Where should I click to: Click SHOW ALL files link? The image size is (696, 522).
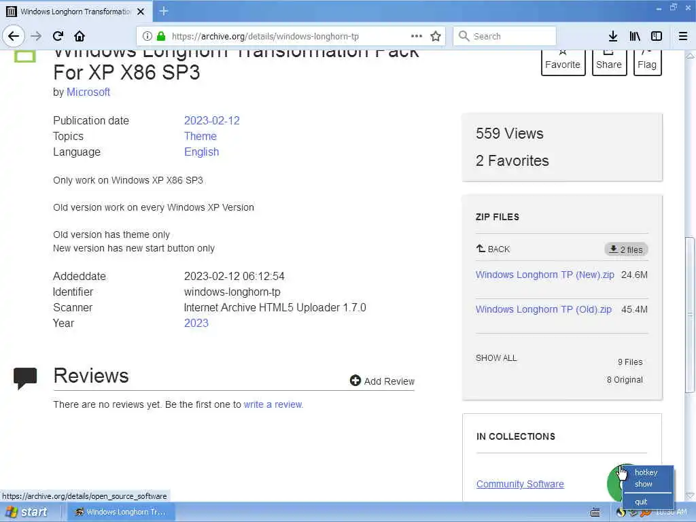[495, 358]
